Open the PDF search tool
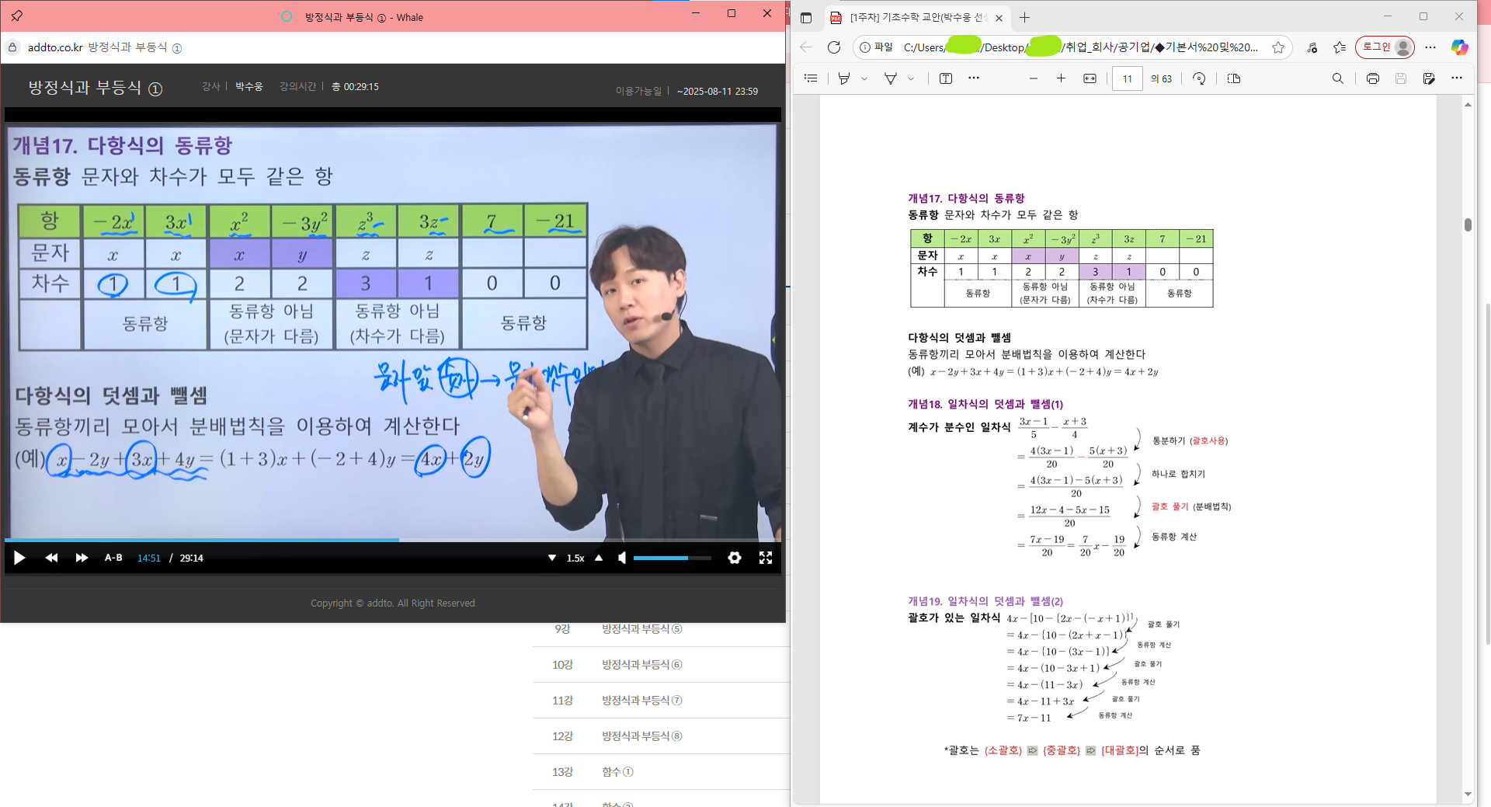This screenshot has height=807, width=1491. (x=1337, y=78)
